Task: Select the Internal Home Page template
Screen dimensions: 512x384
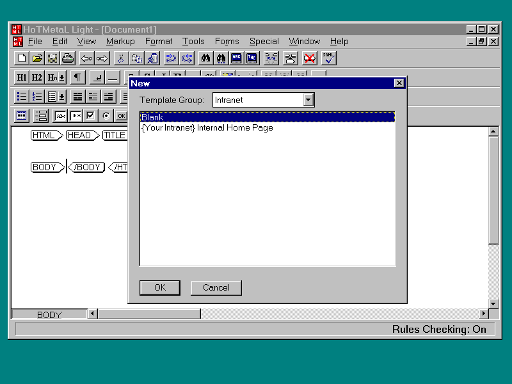Action: (x=207, y=127)
